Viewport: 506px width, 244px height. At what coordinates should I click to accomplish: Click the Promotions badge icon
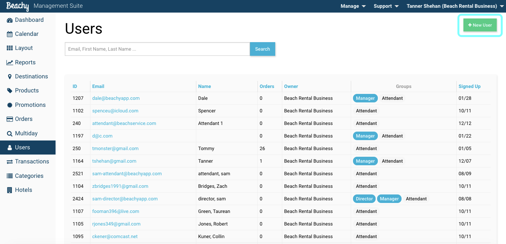coord(10,105)
